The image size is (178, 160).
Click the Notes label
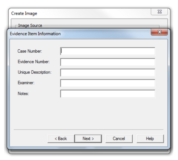(23, 94)
